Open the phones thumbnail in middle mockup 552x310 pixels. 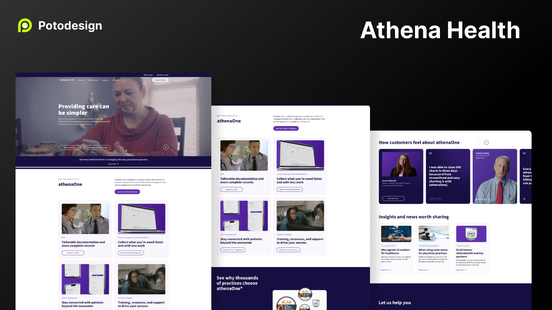pos(244,216)
